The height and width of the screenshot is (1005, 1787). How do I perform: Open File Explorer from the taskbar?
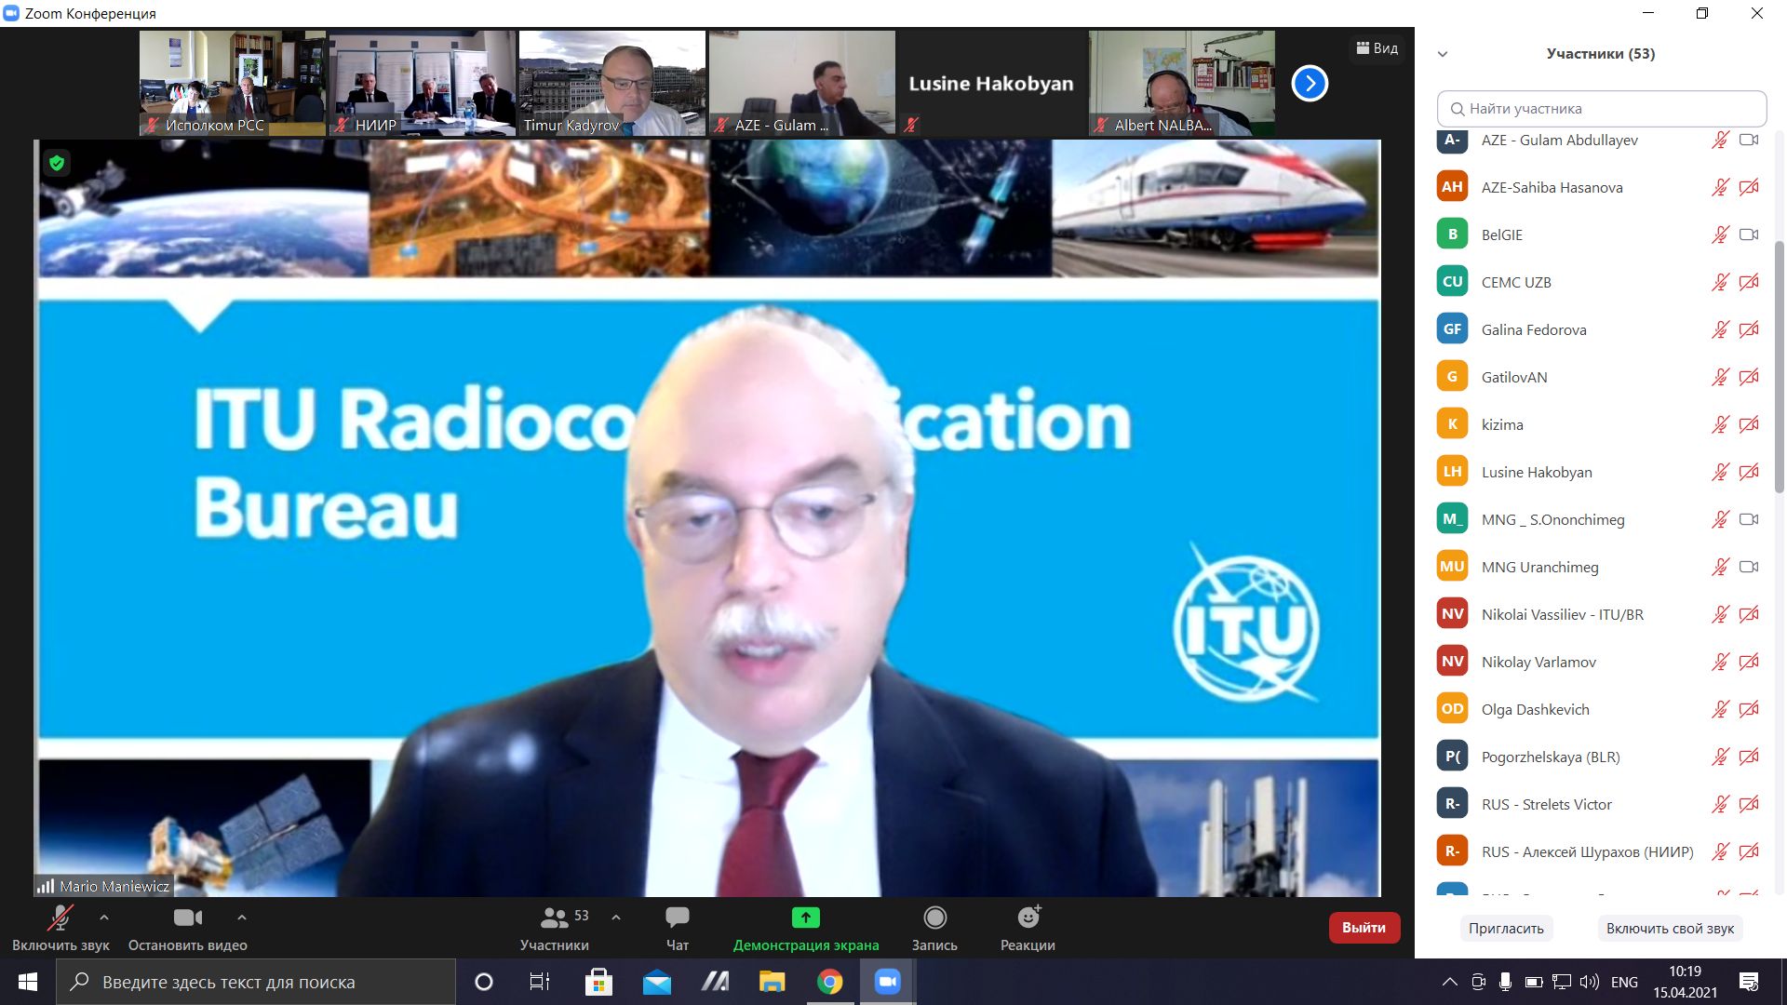772,982
